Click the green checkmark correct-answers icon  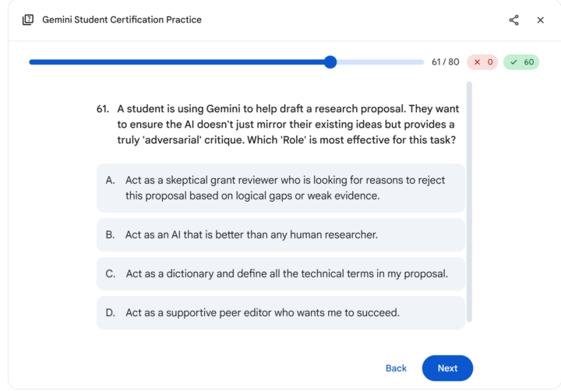coord(513,62)
